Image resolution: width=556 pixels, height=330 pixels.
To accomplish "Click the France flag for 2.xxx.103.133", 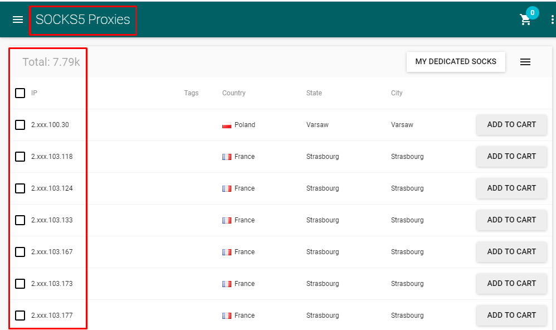I will click(x=227, y=220).
